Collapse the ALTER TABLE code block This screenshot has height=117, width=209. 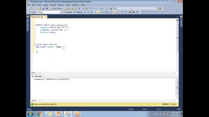pyautogui.click(x=35, y=45)
